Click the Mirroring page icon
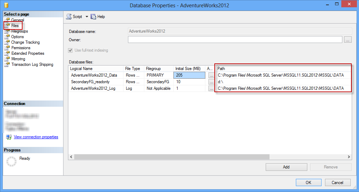Image resolution: width=359 pixels, height=192 pixels. [x=7, y=59]
